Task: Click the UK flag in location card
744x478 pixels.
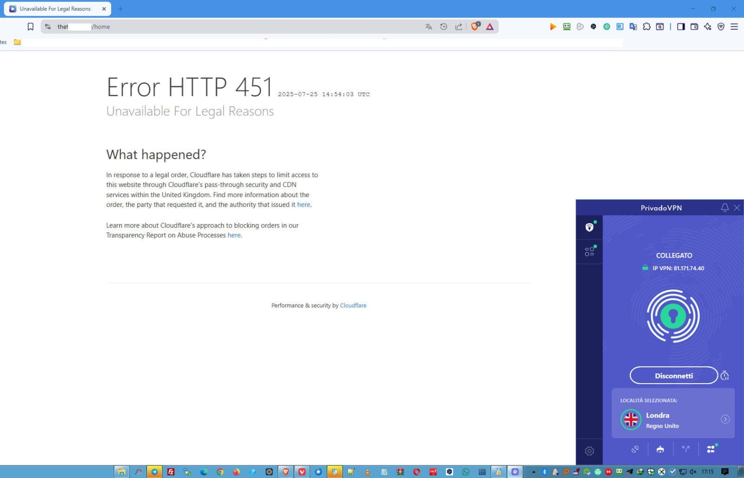Action: coord(631,419)
